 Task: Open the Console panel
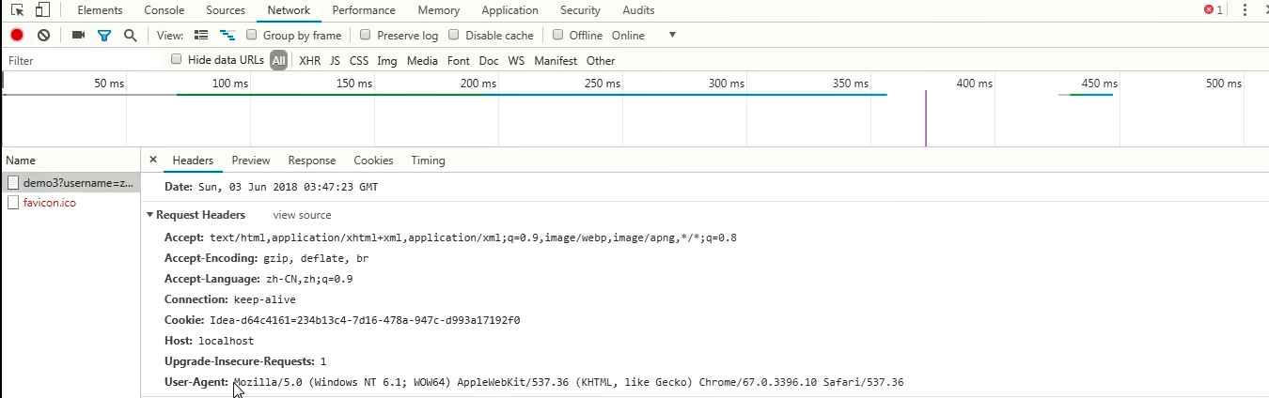164,10
